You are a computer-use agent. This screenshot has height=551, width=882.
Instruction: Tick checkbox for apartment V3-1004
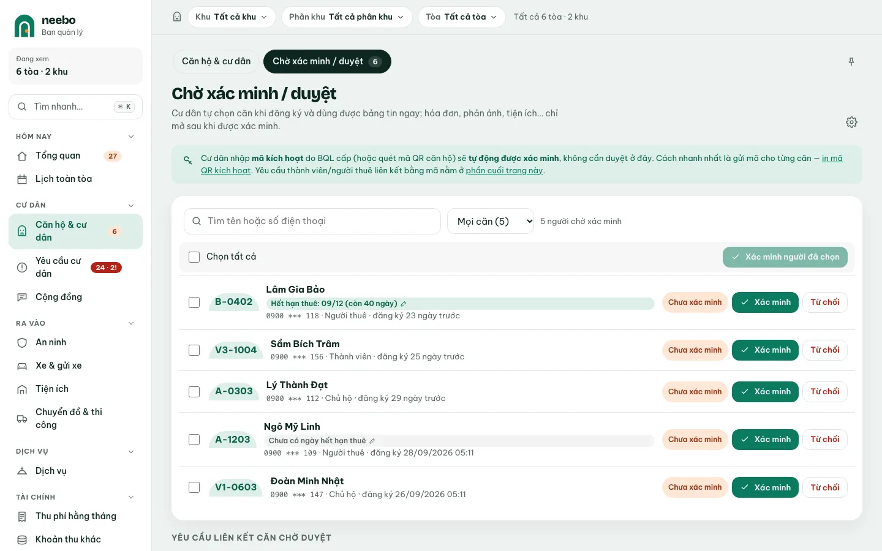[194, 350]
